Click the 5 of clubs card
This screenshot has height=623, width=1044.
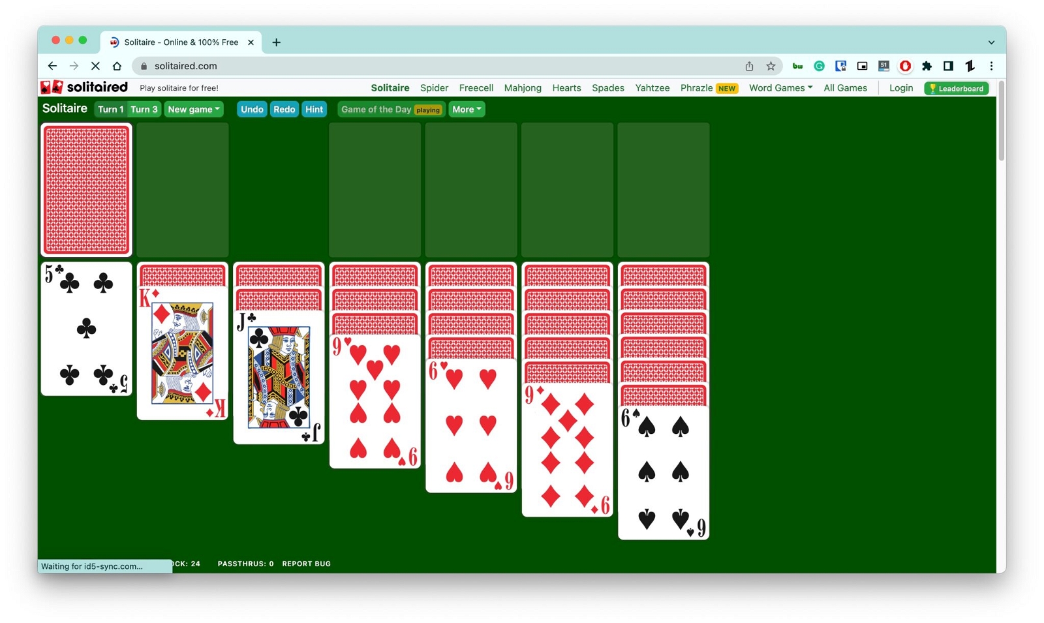click(x=86, y=329)
